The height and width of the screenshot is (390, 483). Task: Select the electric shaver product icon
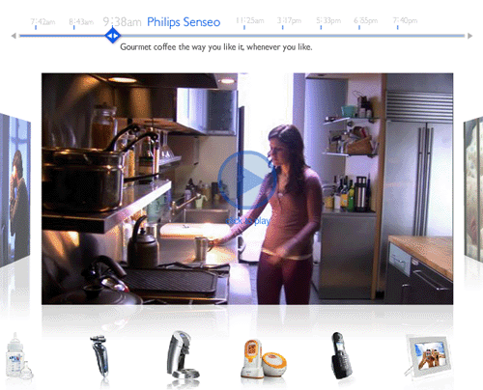99,356
